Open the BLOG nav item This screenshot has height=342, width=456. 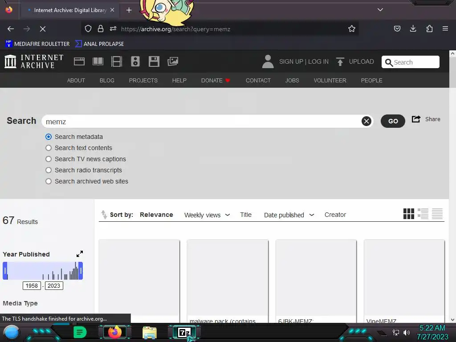107,81
